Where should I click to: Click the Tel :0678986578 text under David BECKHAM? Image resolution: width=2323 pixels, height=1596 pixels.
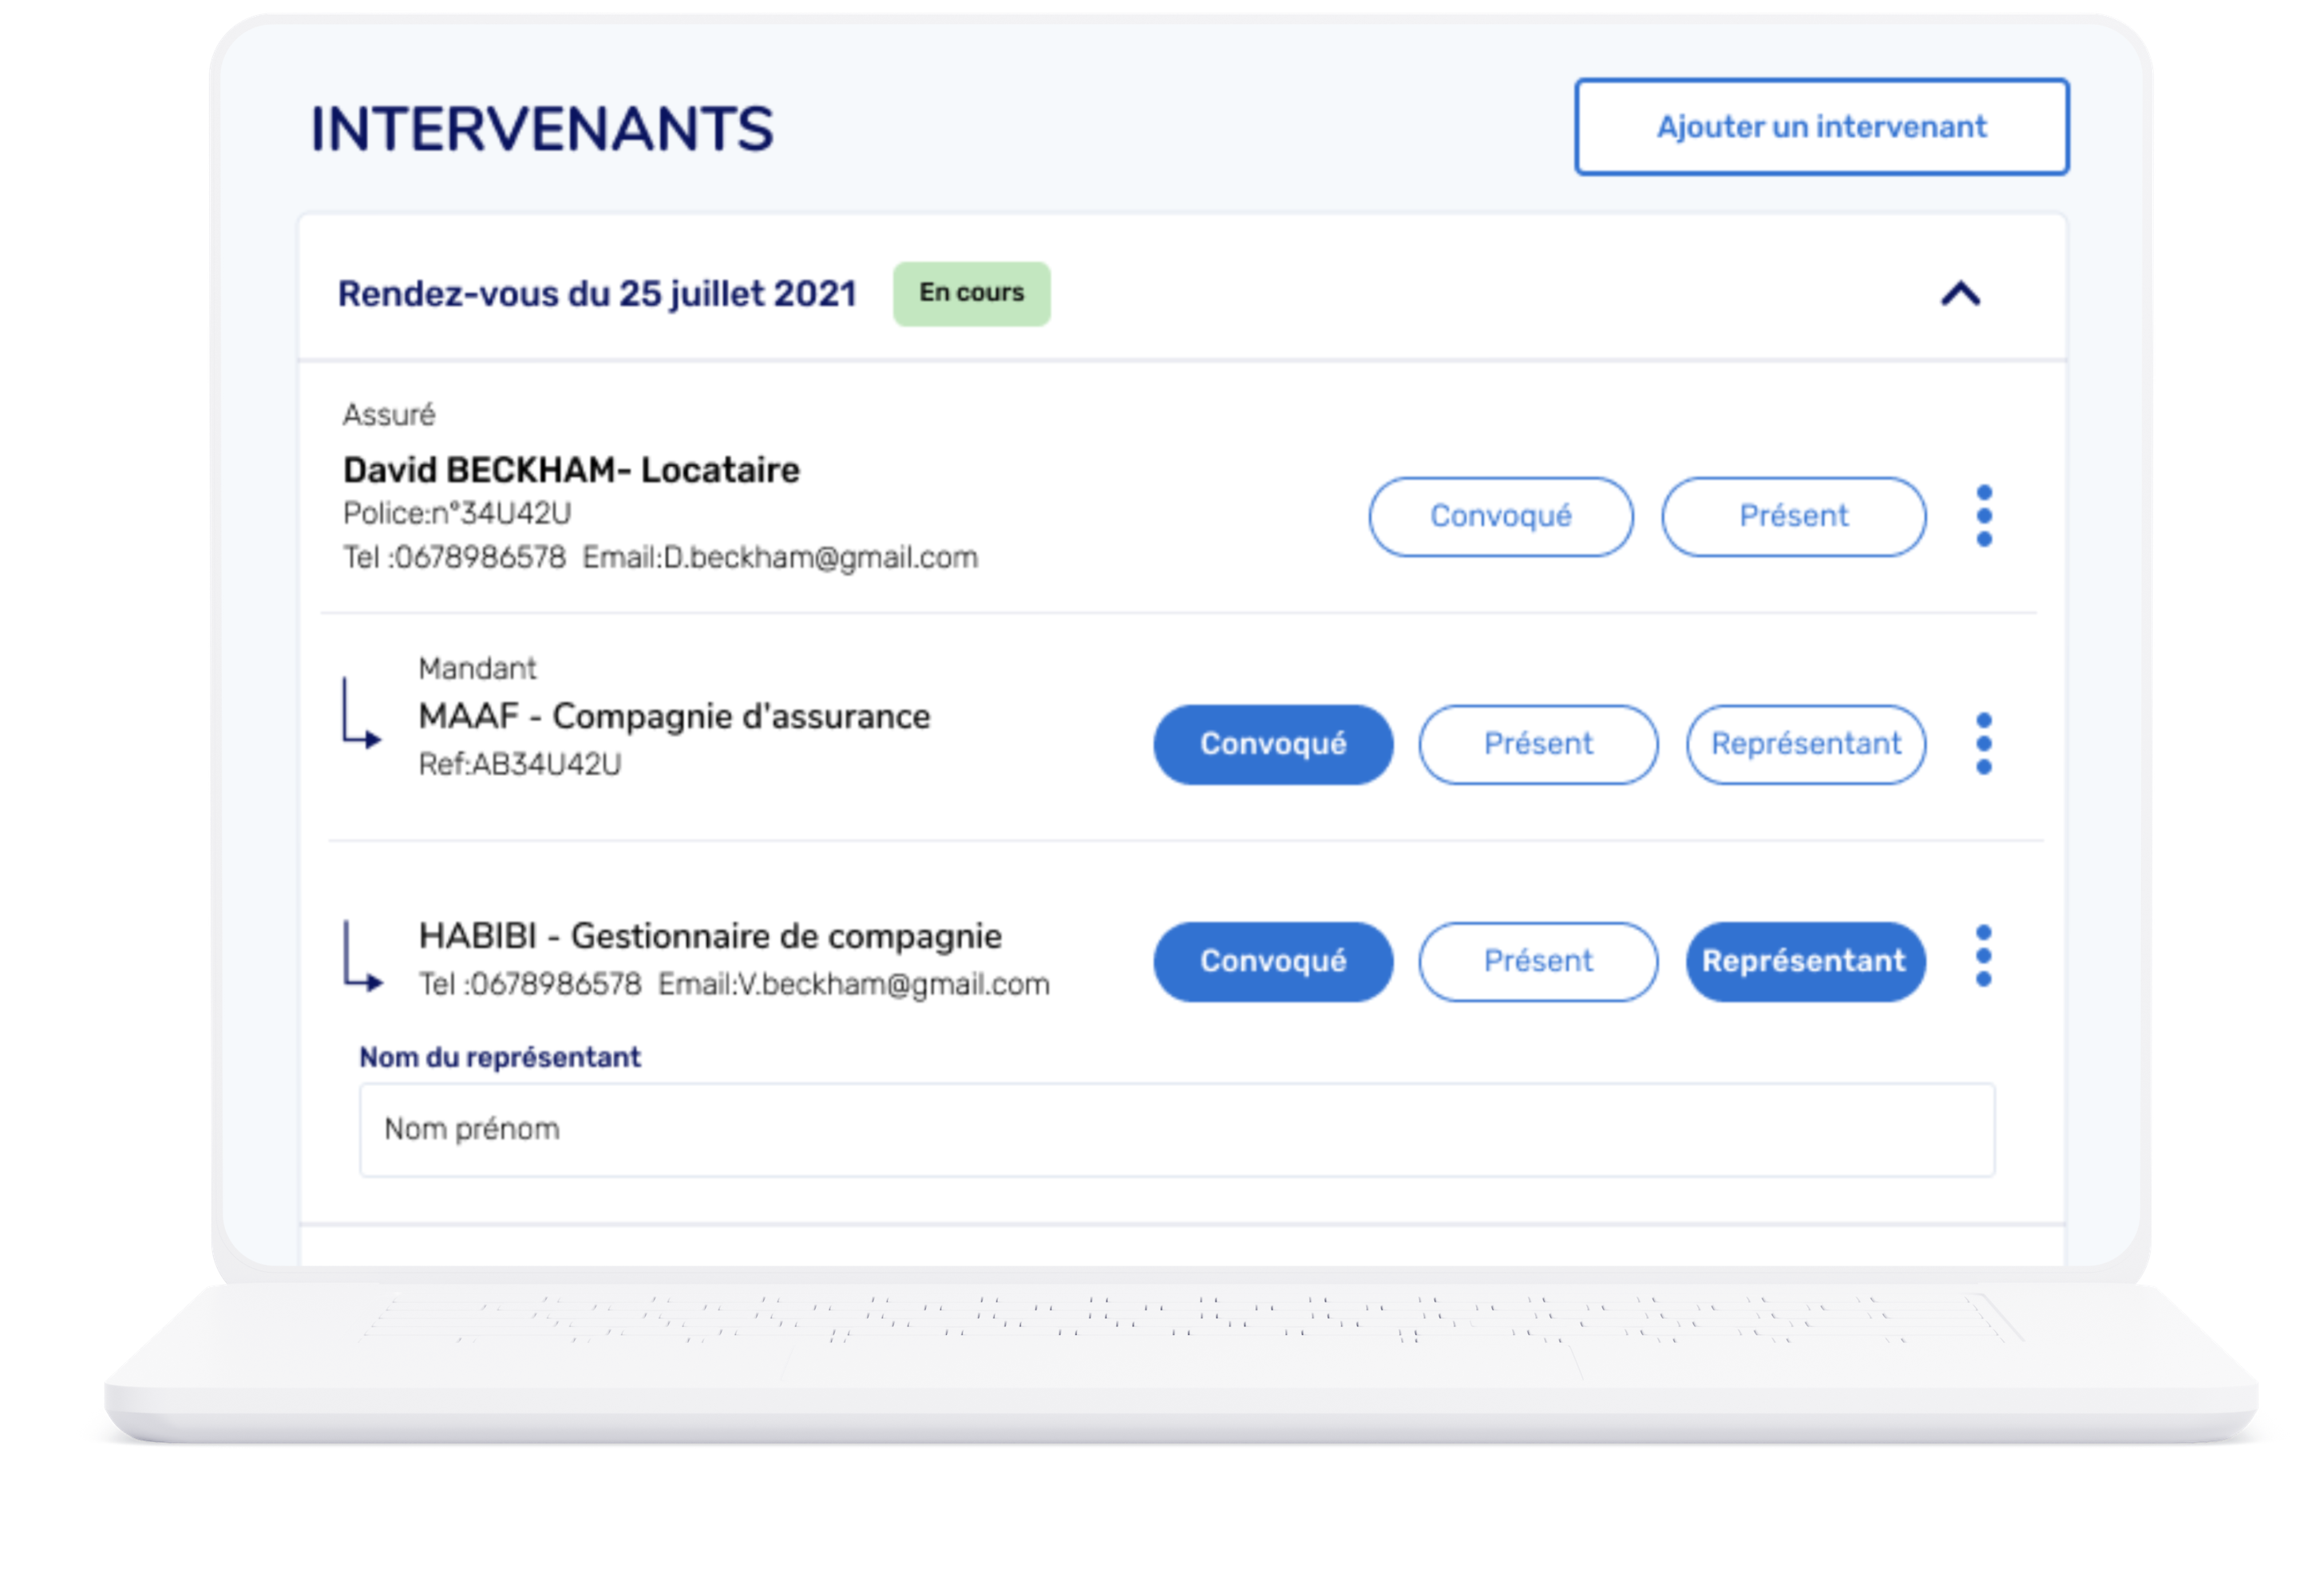(x=454, y=557)
